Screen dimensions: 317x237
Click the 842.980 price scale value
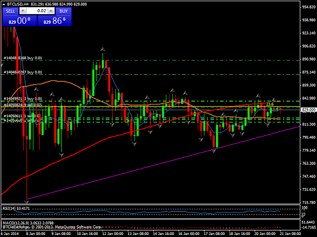309,98
